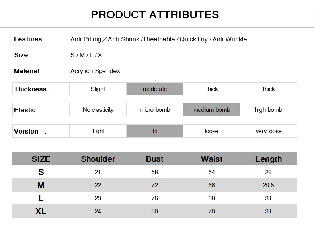Click the highlighted medium-bomb cell
Viewport: 314px width, 225px height.
click(x=212, y=110)
